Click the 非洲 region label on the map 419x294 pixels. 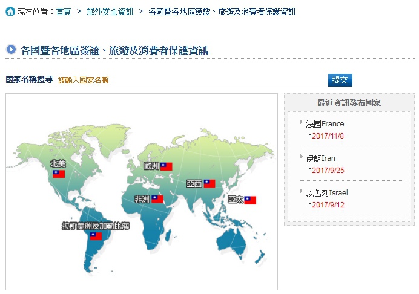pos(142,199)
